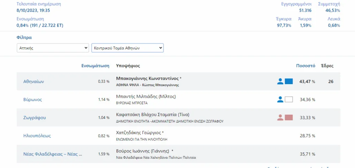This screenshot has width=355, height=168.
Task: Click the solid blue square beside Μπακογιάννης
Action: click(289, 81)
